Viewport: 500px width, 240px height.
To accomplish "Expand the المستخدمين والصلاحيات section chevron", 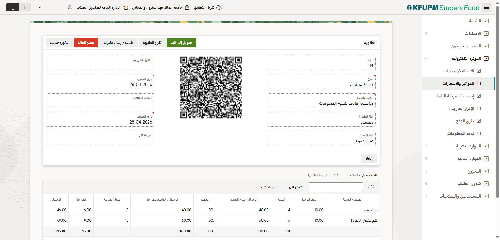I will pyautogui.click(x=426, y=196).
